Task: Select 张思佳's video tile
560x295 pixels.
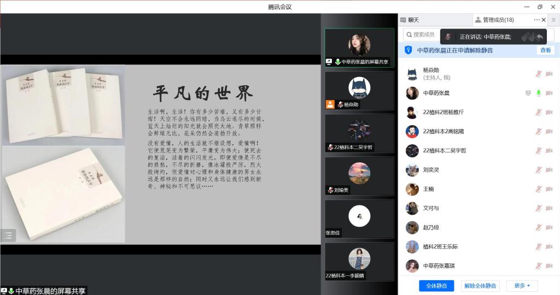Action: [x=359, y=218]
